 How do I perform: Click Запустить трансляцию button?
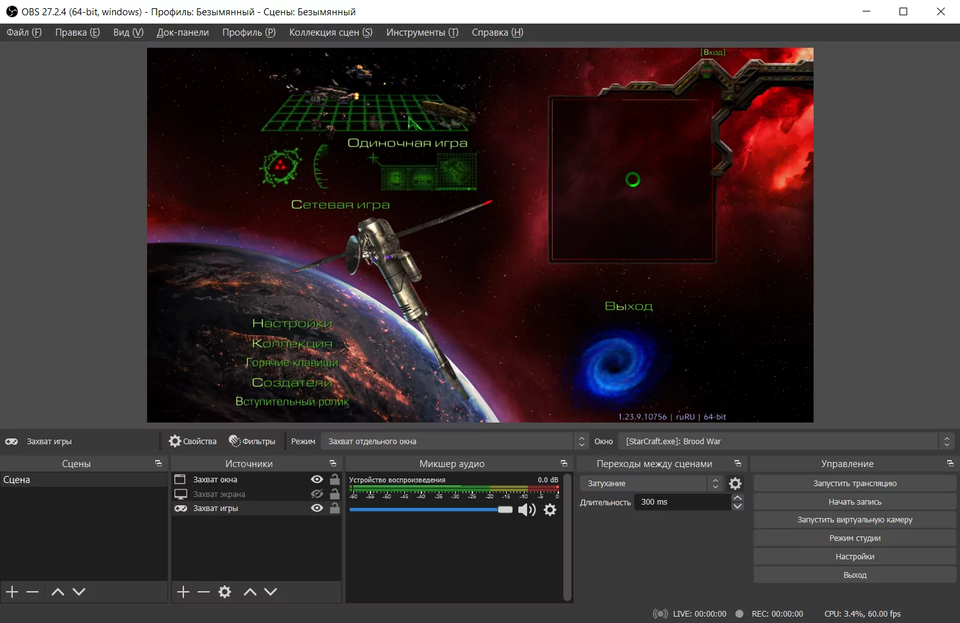click(x=855, y=484)
